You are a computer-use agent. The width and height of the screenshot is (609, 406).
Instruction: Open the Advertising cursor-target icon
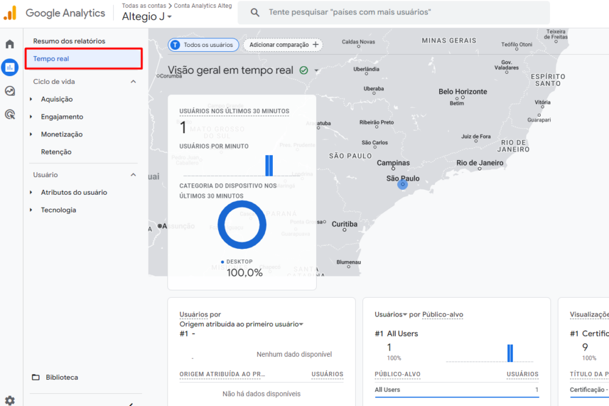[10, 114]
